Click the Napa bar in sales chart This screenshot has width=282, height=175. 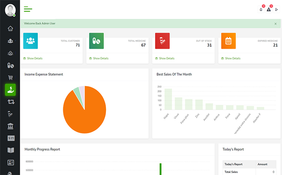tap(168, 99)
